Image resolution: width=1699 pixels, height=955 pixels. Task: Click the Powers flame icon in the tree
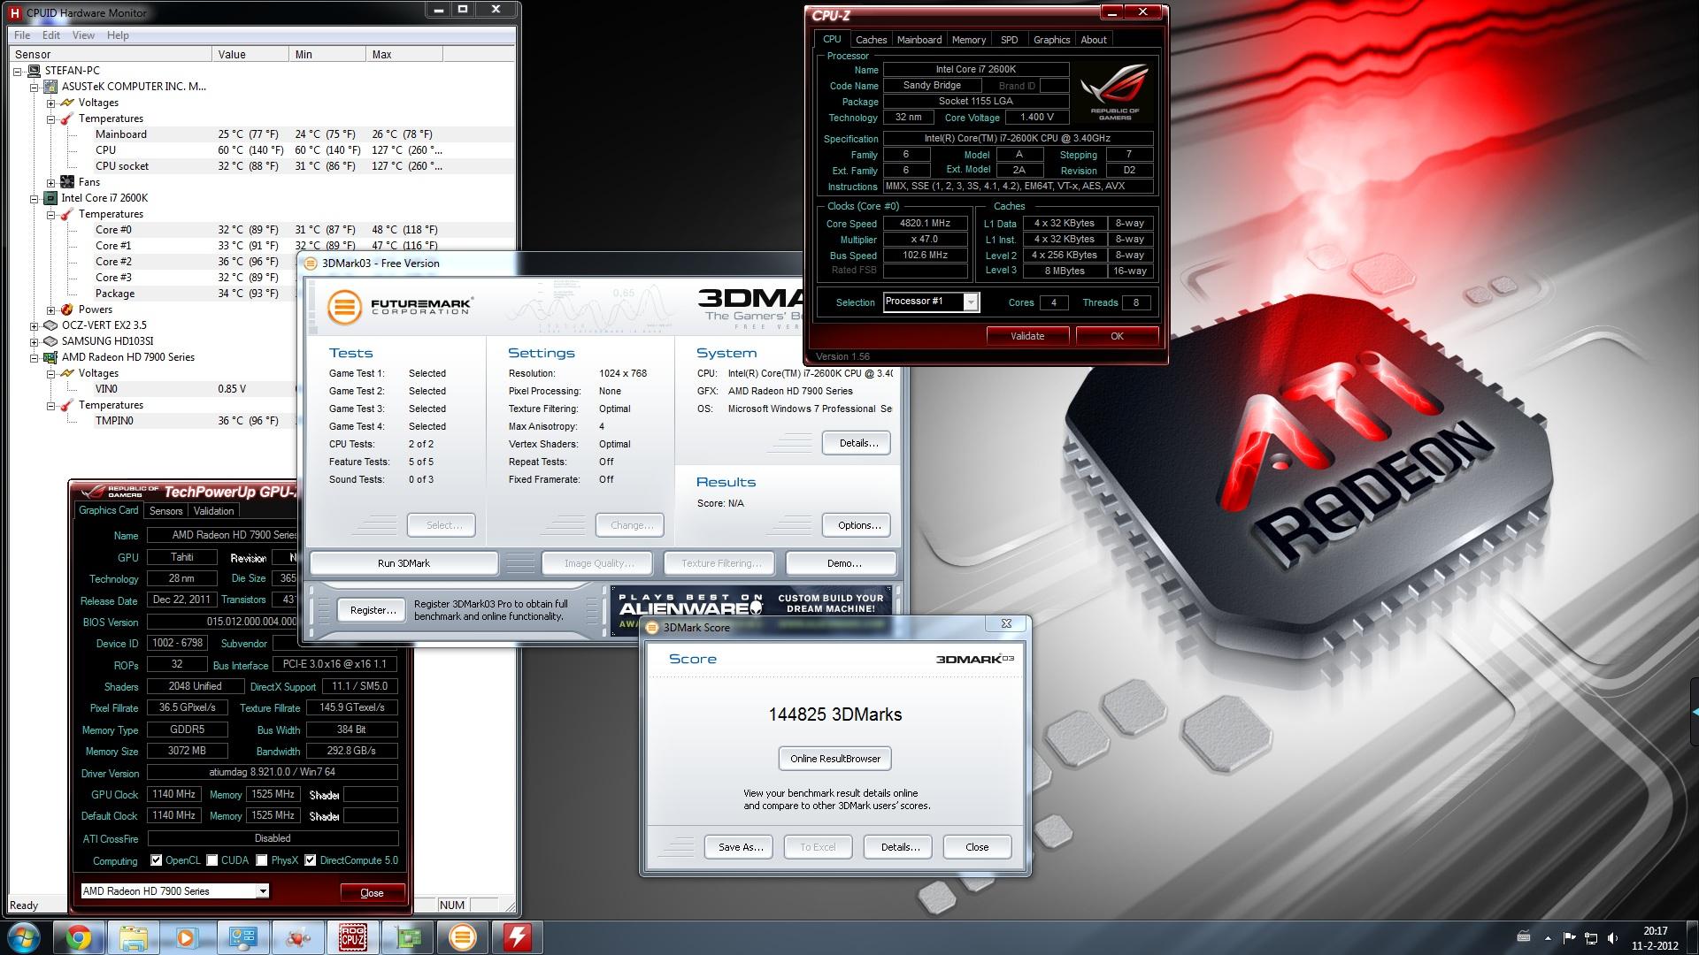(x=67, y=309)
